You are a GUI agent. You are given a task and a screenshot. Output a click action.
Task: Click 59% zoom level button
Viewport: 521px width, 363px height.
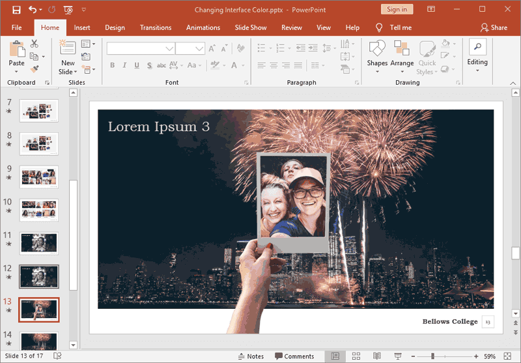(x=490, y=356)
